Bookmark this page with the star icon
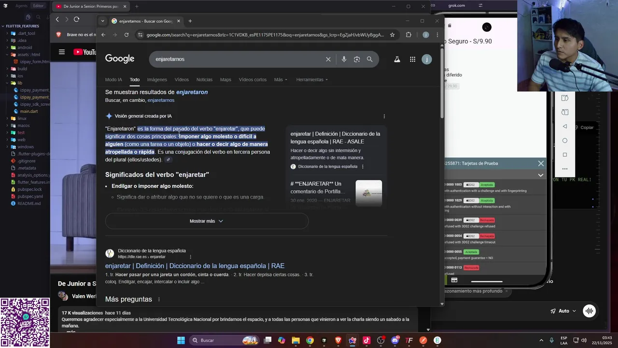This screenshot has height=348, width=618. 392,35
